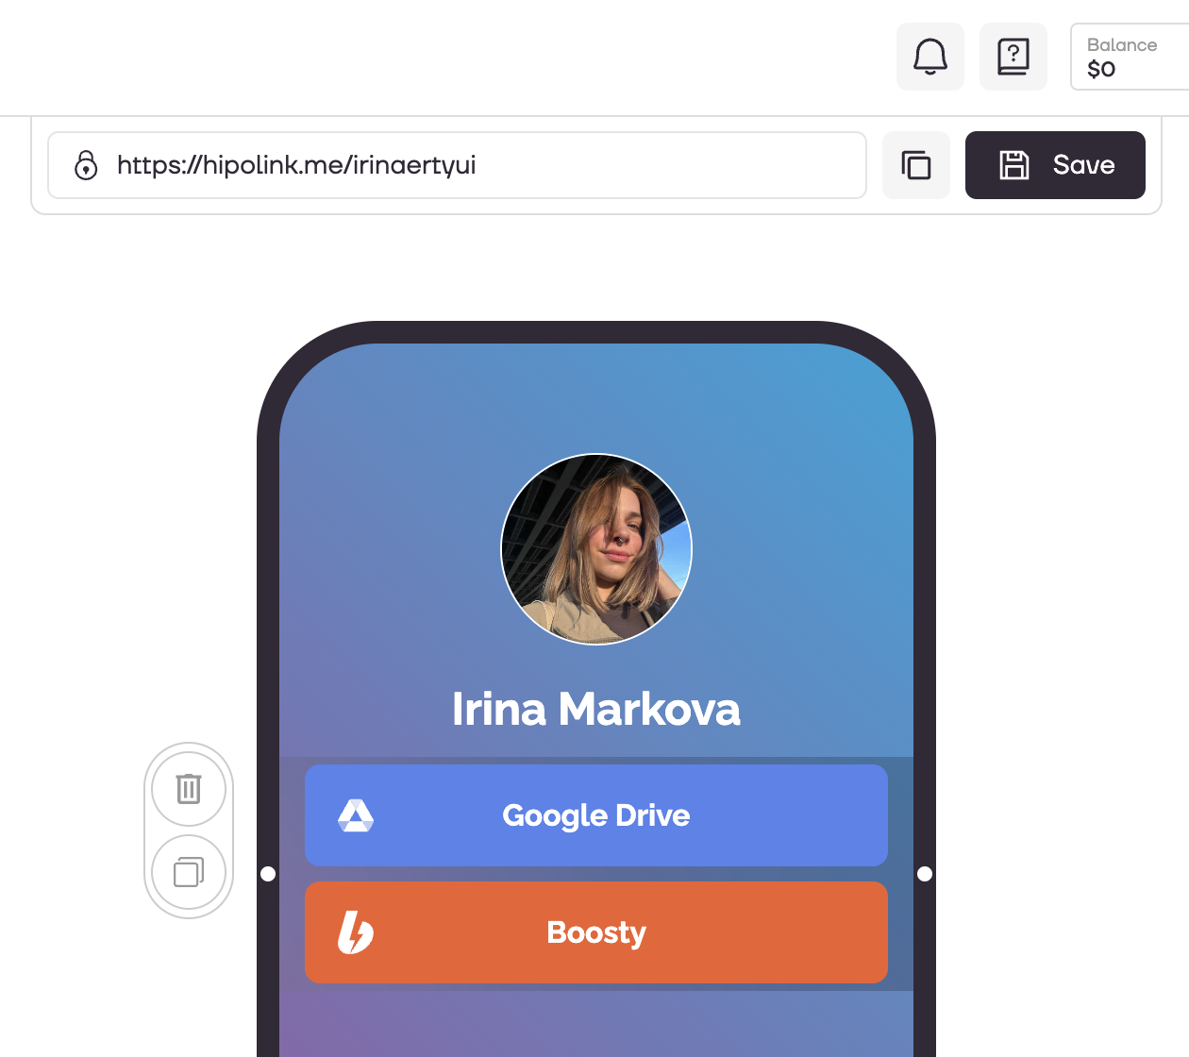Click the Google Drive link button
Image resolution: width=1189 pixels, height=1057 pixels.
(x=596, y=815)
